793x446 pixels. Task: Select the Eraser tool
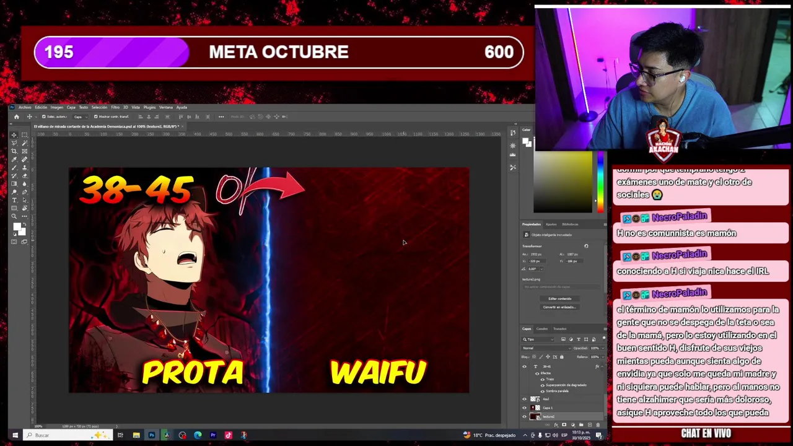click(x=25, y=176)
